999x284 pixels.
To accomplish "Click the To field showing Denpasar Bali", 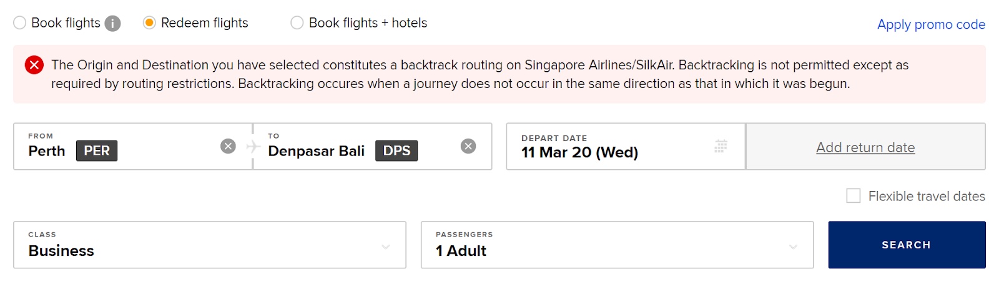I will click(x=373, y=147).
